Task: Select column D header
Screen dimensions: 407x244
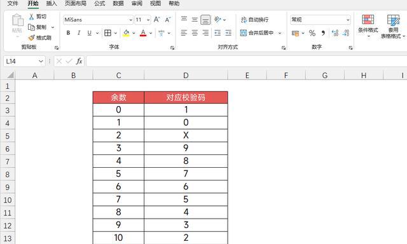Action: tap(186, 75)
